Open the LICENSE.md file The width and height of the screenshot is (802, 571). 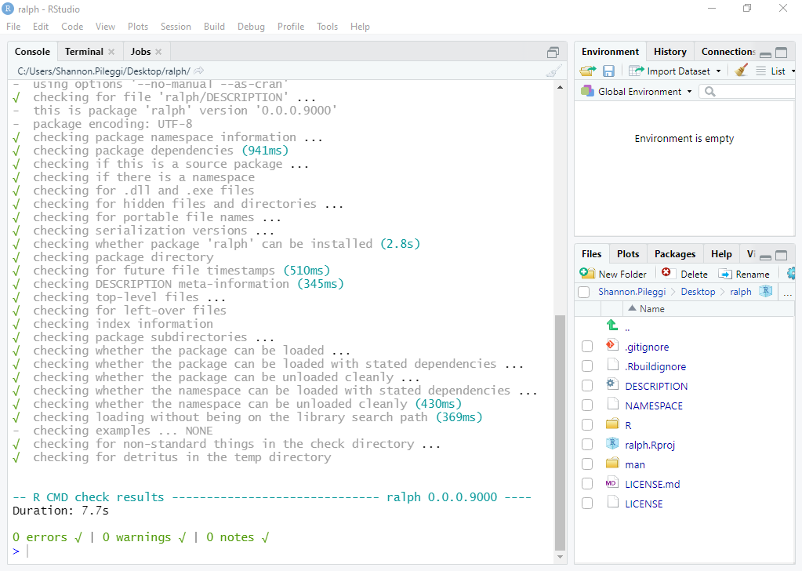pyautogui.click(x=652, y=484)
